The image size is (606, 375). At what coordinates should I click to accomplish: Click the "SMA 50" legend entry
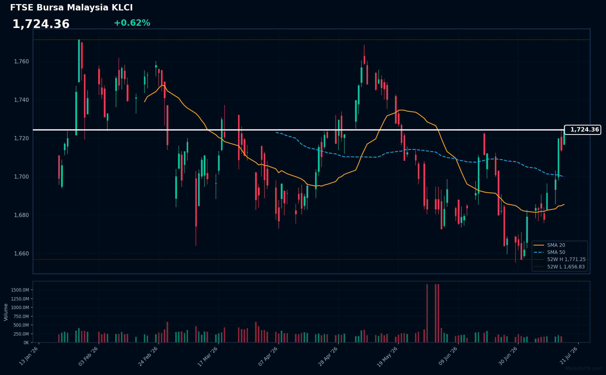click(x=549, y=252)
